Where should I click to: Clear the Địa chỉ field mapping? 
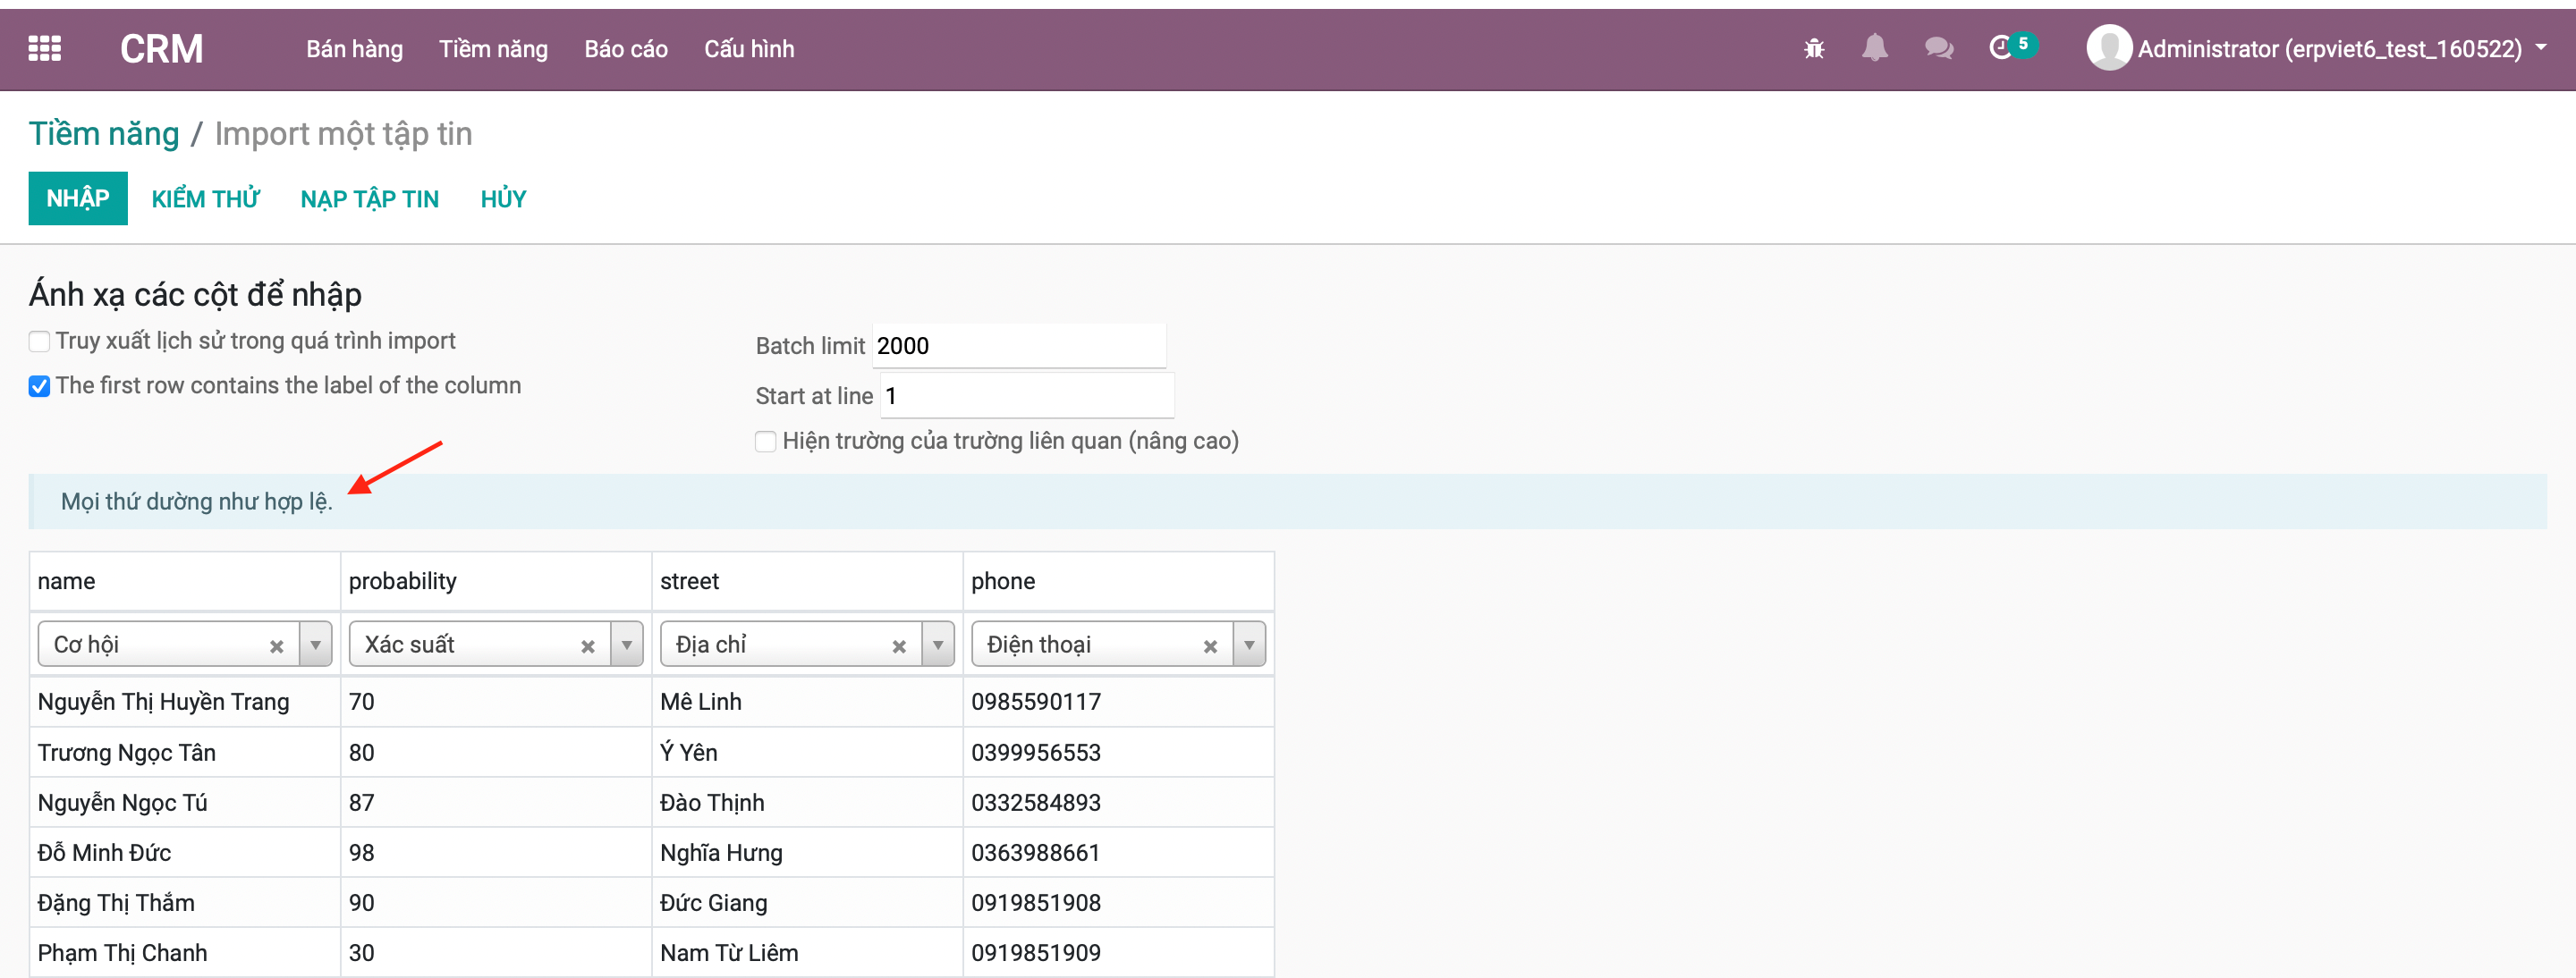tap(899, 646)
